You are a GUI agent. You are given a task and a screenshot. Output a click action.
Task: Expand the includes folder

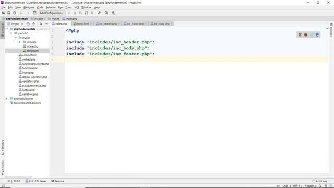[x=20, y=42]
